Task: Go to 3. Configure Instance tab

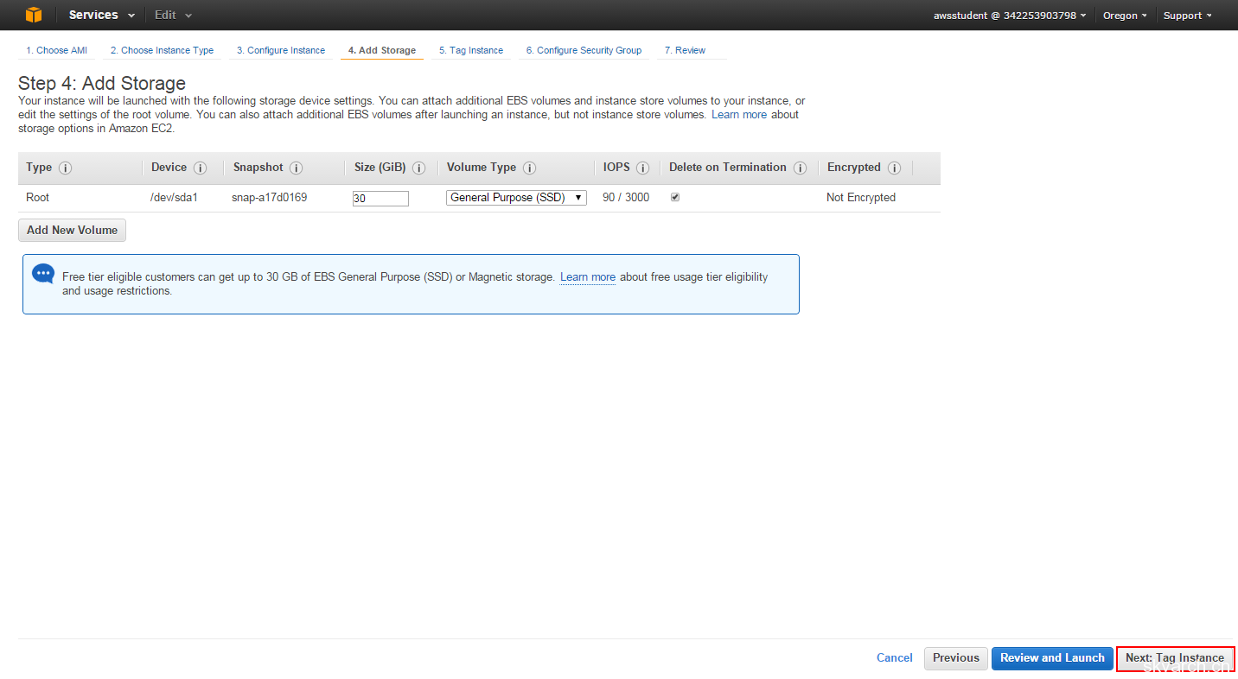Action: pos(281,50)
